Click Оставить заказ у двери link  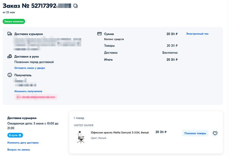(30, 68)
